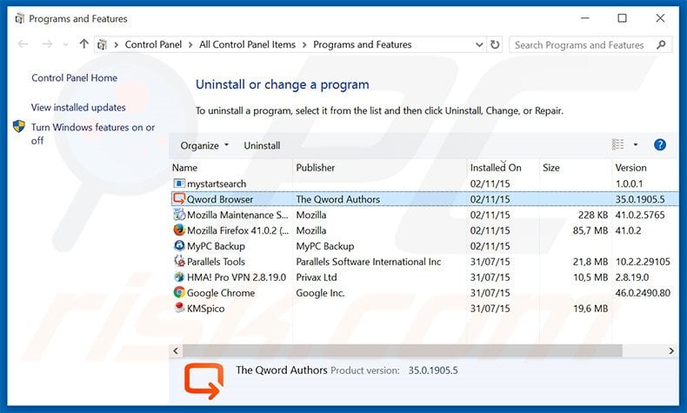This screenshot has width=687, height=413.
Task: Click the change view icon
Action: (x=617, y=144)
